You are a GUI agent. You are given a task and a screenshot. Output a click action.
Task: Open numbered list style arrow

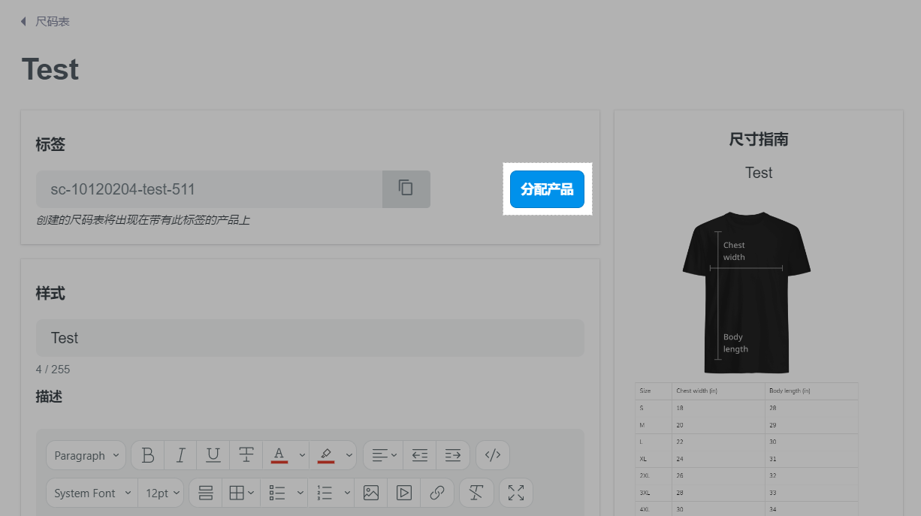point(348,493)
